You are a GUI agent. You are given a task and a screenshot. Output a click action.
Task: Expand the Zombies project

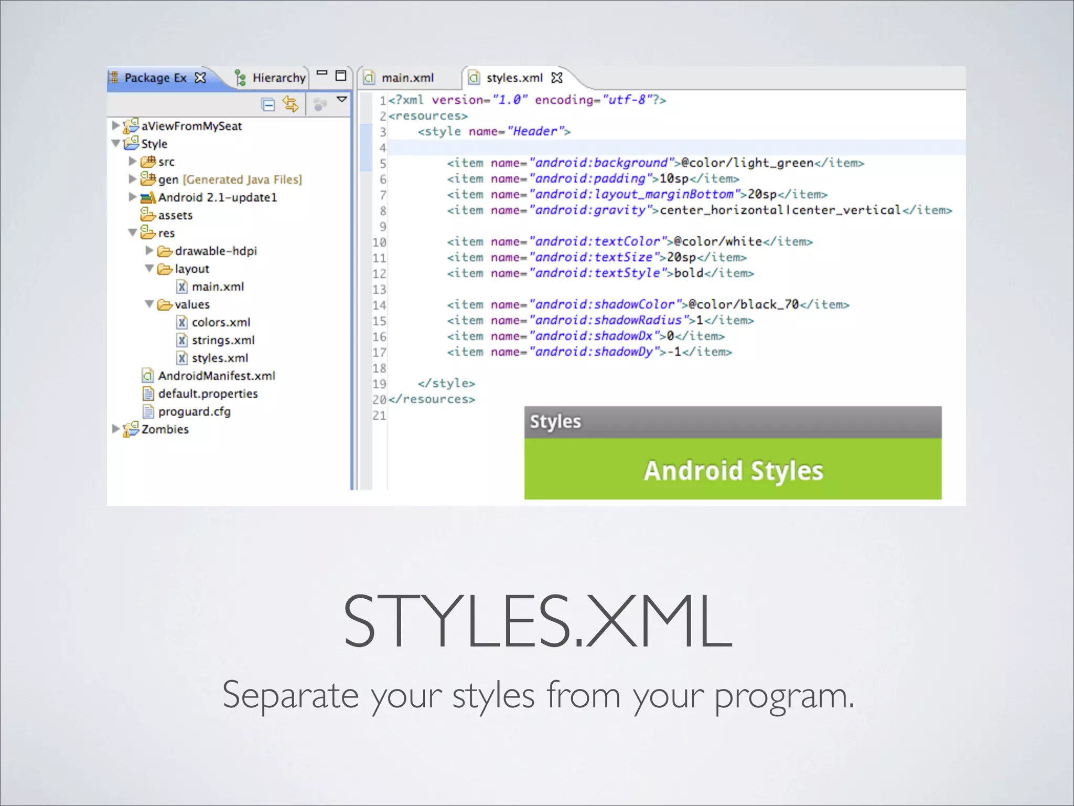click(x=116, y=429)
